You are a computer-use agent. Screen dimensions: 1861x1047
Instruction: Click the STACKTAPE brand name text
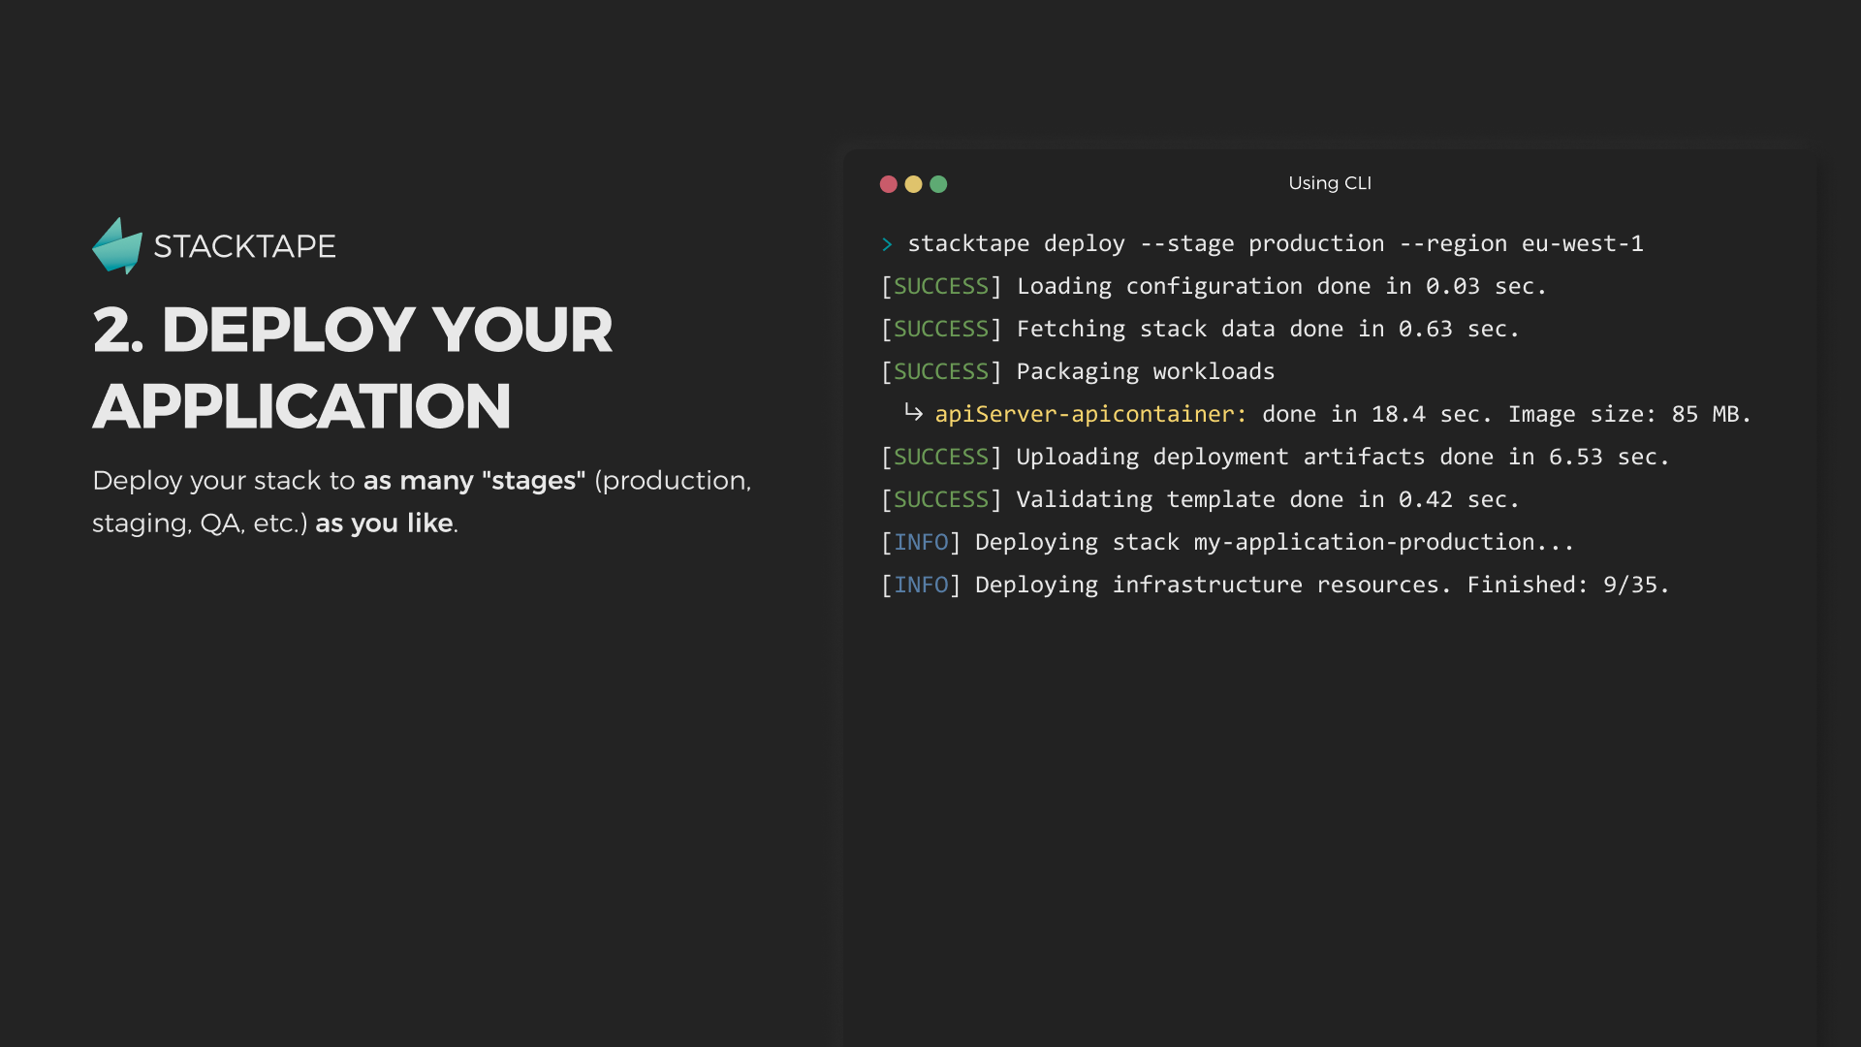(x=244, y=246)
